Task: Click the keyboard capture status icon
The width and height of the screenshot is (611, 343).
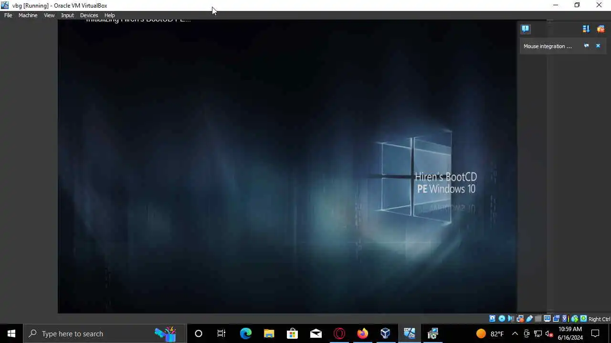Action: 583,319
